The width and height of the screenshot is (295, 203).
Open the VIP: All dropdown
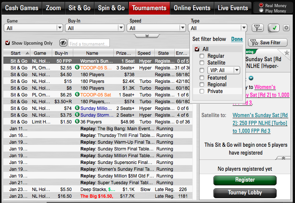coord(224,70)
